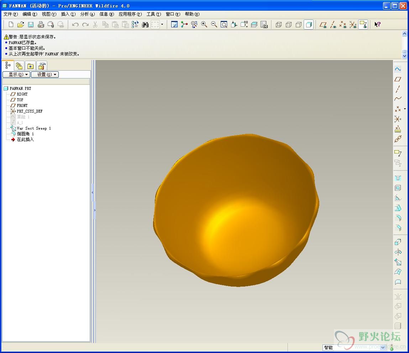The image size is (409, 353).
Task: Open the 帮助(H) menu
Action: 192,14
